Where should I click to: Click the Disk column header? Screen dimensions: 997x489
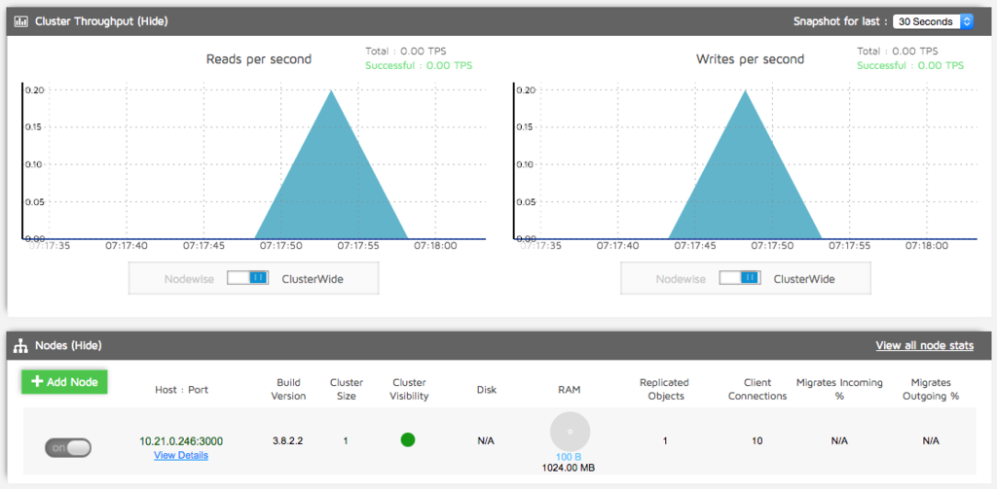tap(487, 389)
